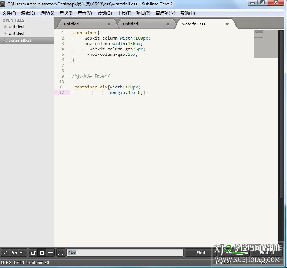Close waterfall.css in the Open Files sidebar
Screen dimensions: 287x268
[x=5, y=41]
